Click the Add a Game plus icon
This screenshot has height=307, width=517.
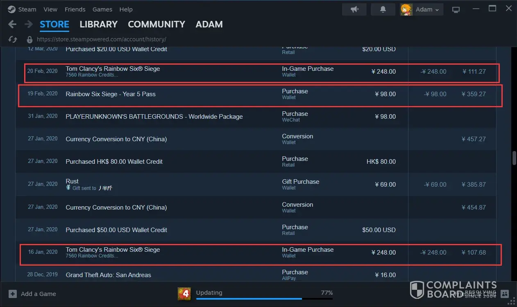coord(13,294)
